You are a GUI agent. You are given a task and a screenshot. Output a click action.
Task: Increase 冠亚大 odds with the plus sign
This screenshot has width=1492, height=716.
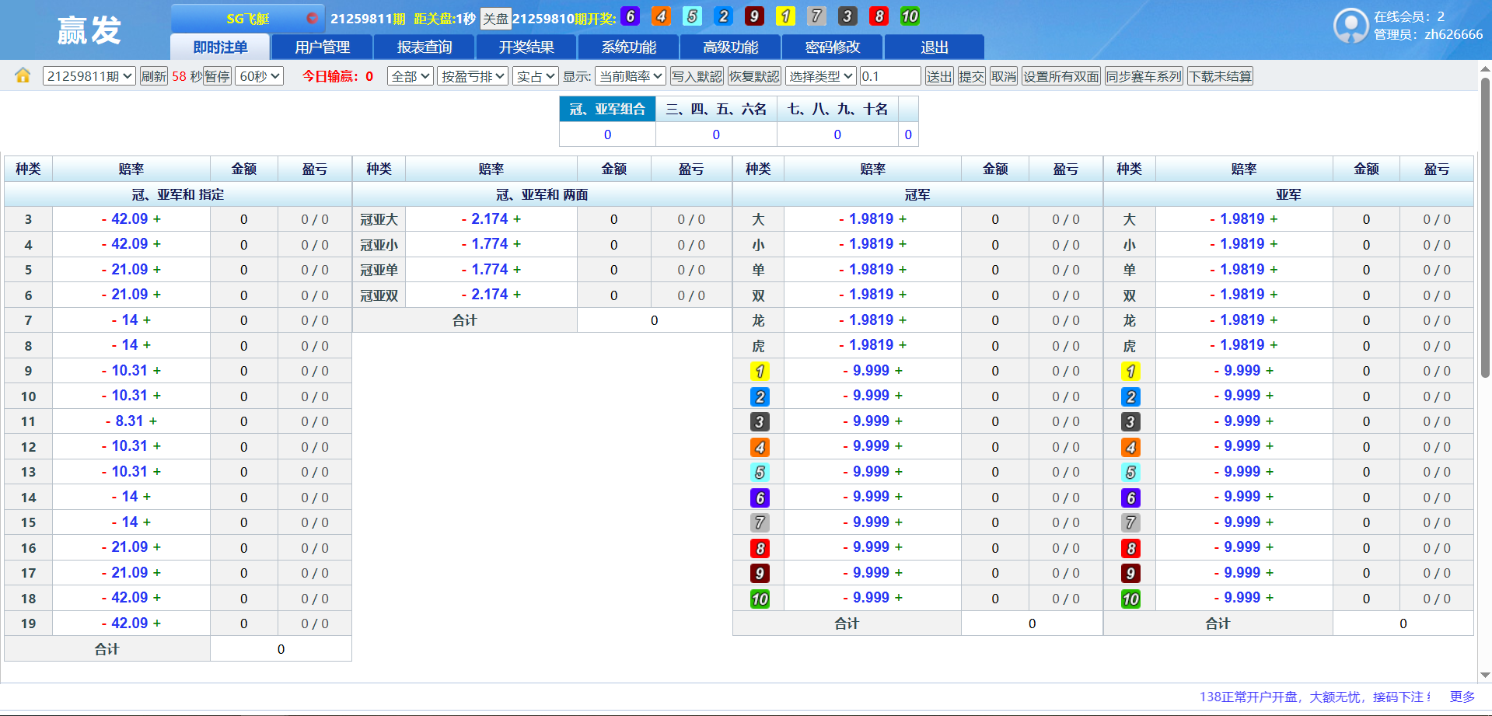(517, 219)
